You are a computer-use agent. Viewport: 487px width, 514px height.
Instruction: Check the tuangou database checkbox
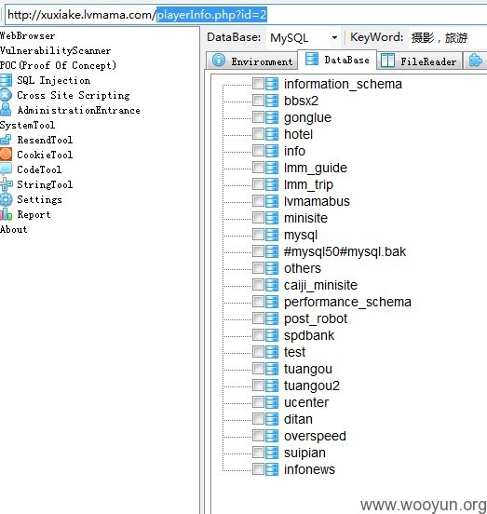[x=258, y=369]
